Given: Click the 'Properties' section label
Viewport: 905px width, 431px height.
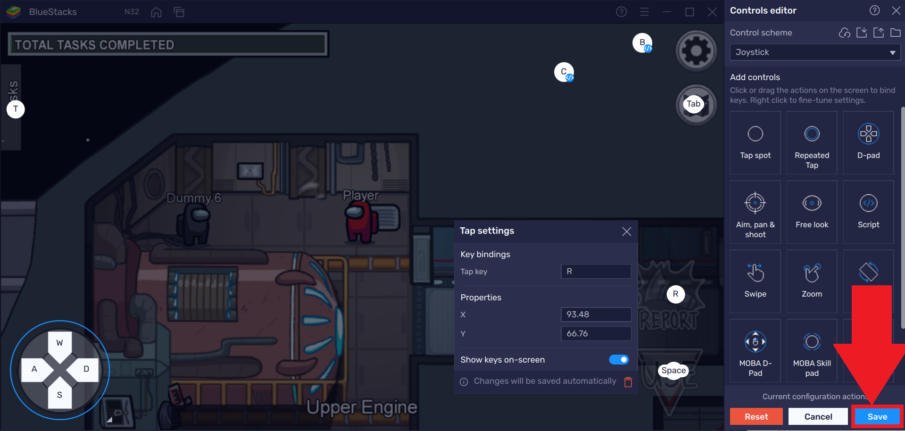Looking at the screenshot, I should (481, 298).
